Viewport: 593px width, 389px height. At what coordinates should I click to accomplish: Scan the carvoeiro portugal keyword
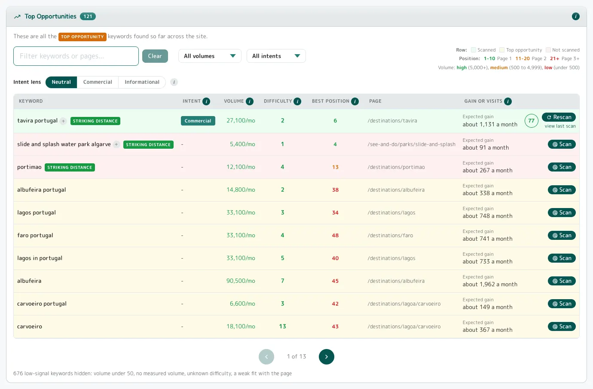562,304
